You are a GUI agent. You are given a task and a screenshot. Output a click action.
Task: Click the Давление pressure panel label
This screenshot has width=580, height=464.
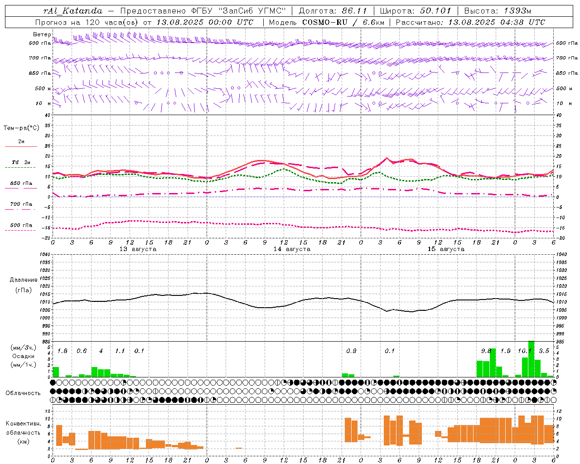click(24, 280)
